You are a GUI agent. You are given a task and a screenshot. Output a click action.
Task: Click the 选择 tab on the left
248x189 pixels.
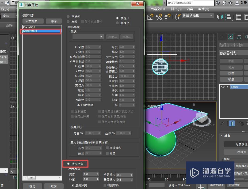pos(9,25)
